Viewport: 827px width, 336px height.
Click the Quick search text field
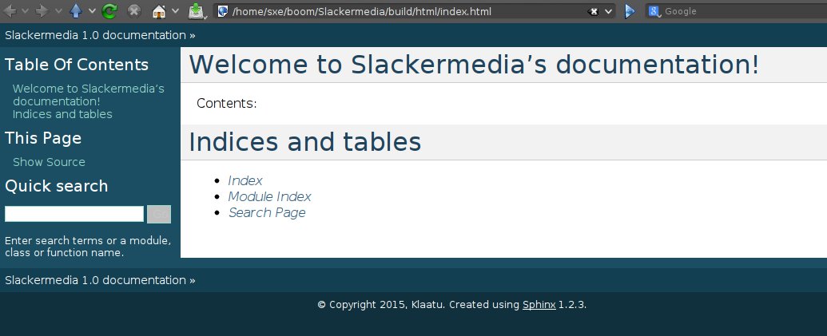pyautogui.click(x=74, y=214)
